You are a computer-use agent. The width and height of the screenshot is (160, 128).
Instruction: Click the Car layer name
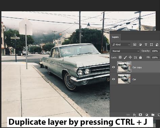pyautogui.click(x=134, y=79)
